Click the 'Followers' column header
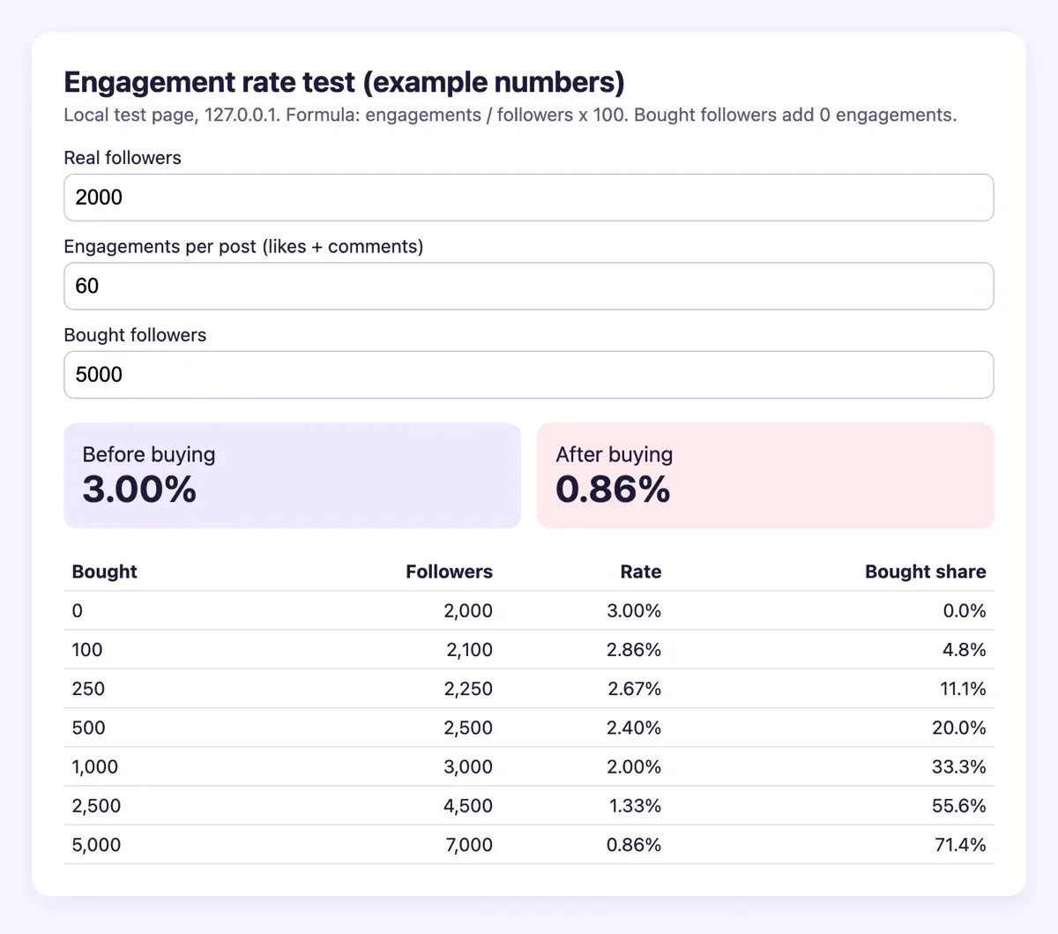 pyautogui.click(x=449, y=572)
